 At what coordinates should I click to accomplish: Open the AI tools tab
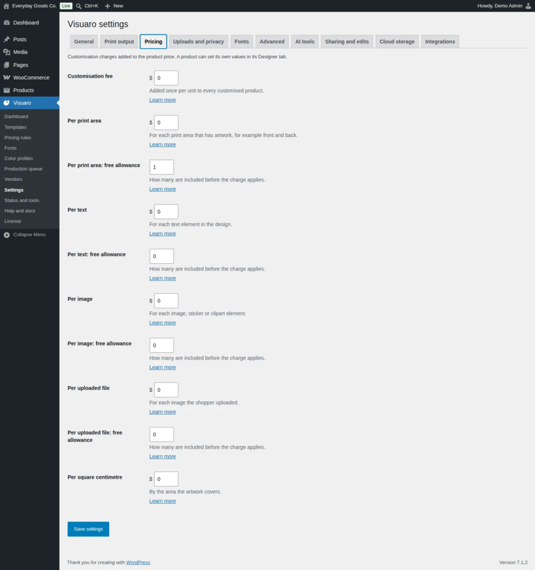click(x=305, y=41)
